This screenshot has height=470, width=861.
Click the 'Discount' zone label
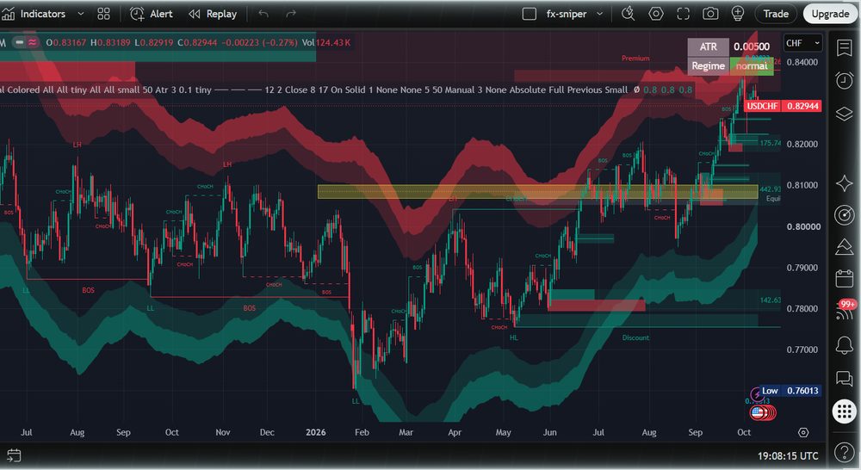coord(635,337)
